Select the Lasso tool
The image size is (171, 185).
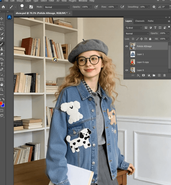coord(2,29)
